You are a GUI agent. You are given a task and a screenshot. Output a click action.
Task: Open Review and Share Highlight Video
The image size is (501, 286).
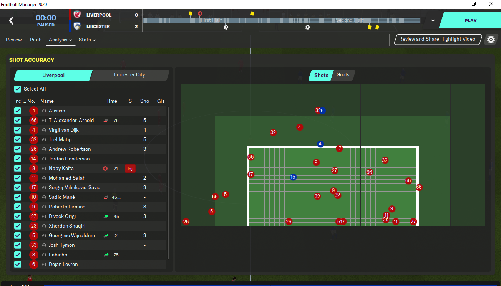pyautogui.click(x=438, y=39)
